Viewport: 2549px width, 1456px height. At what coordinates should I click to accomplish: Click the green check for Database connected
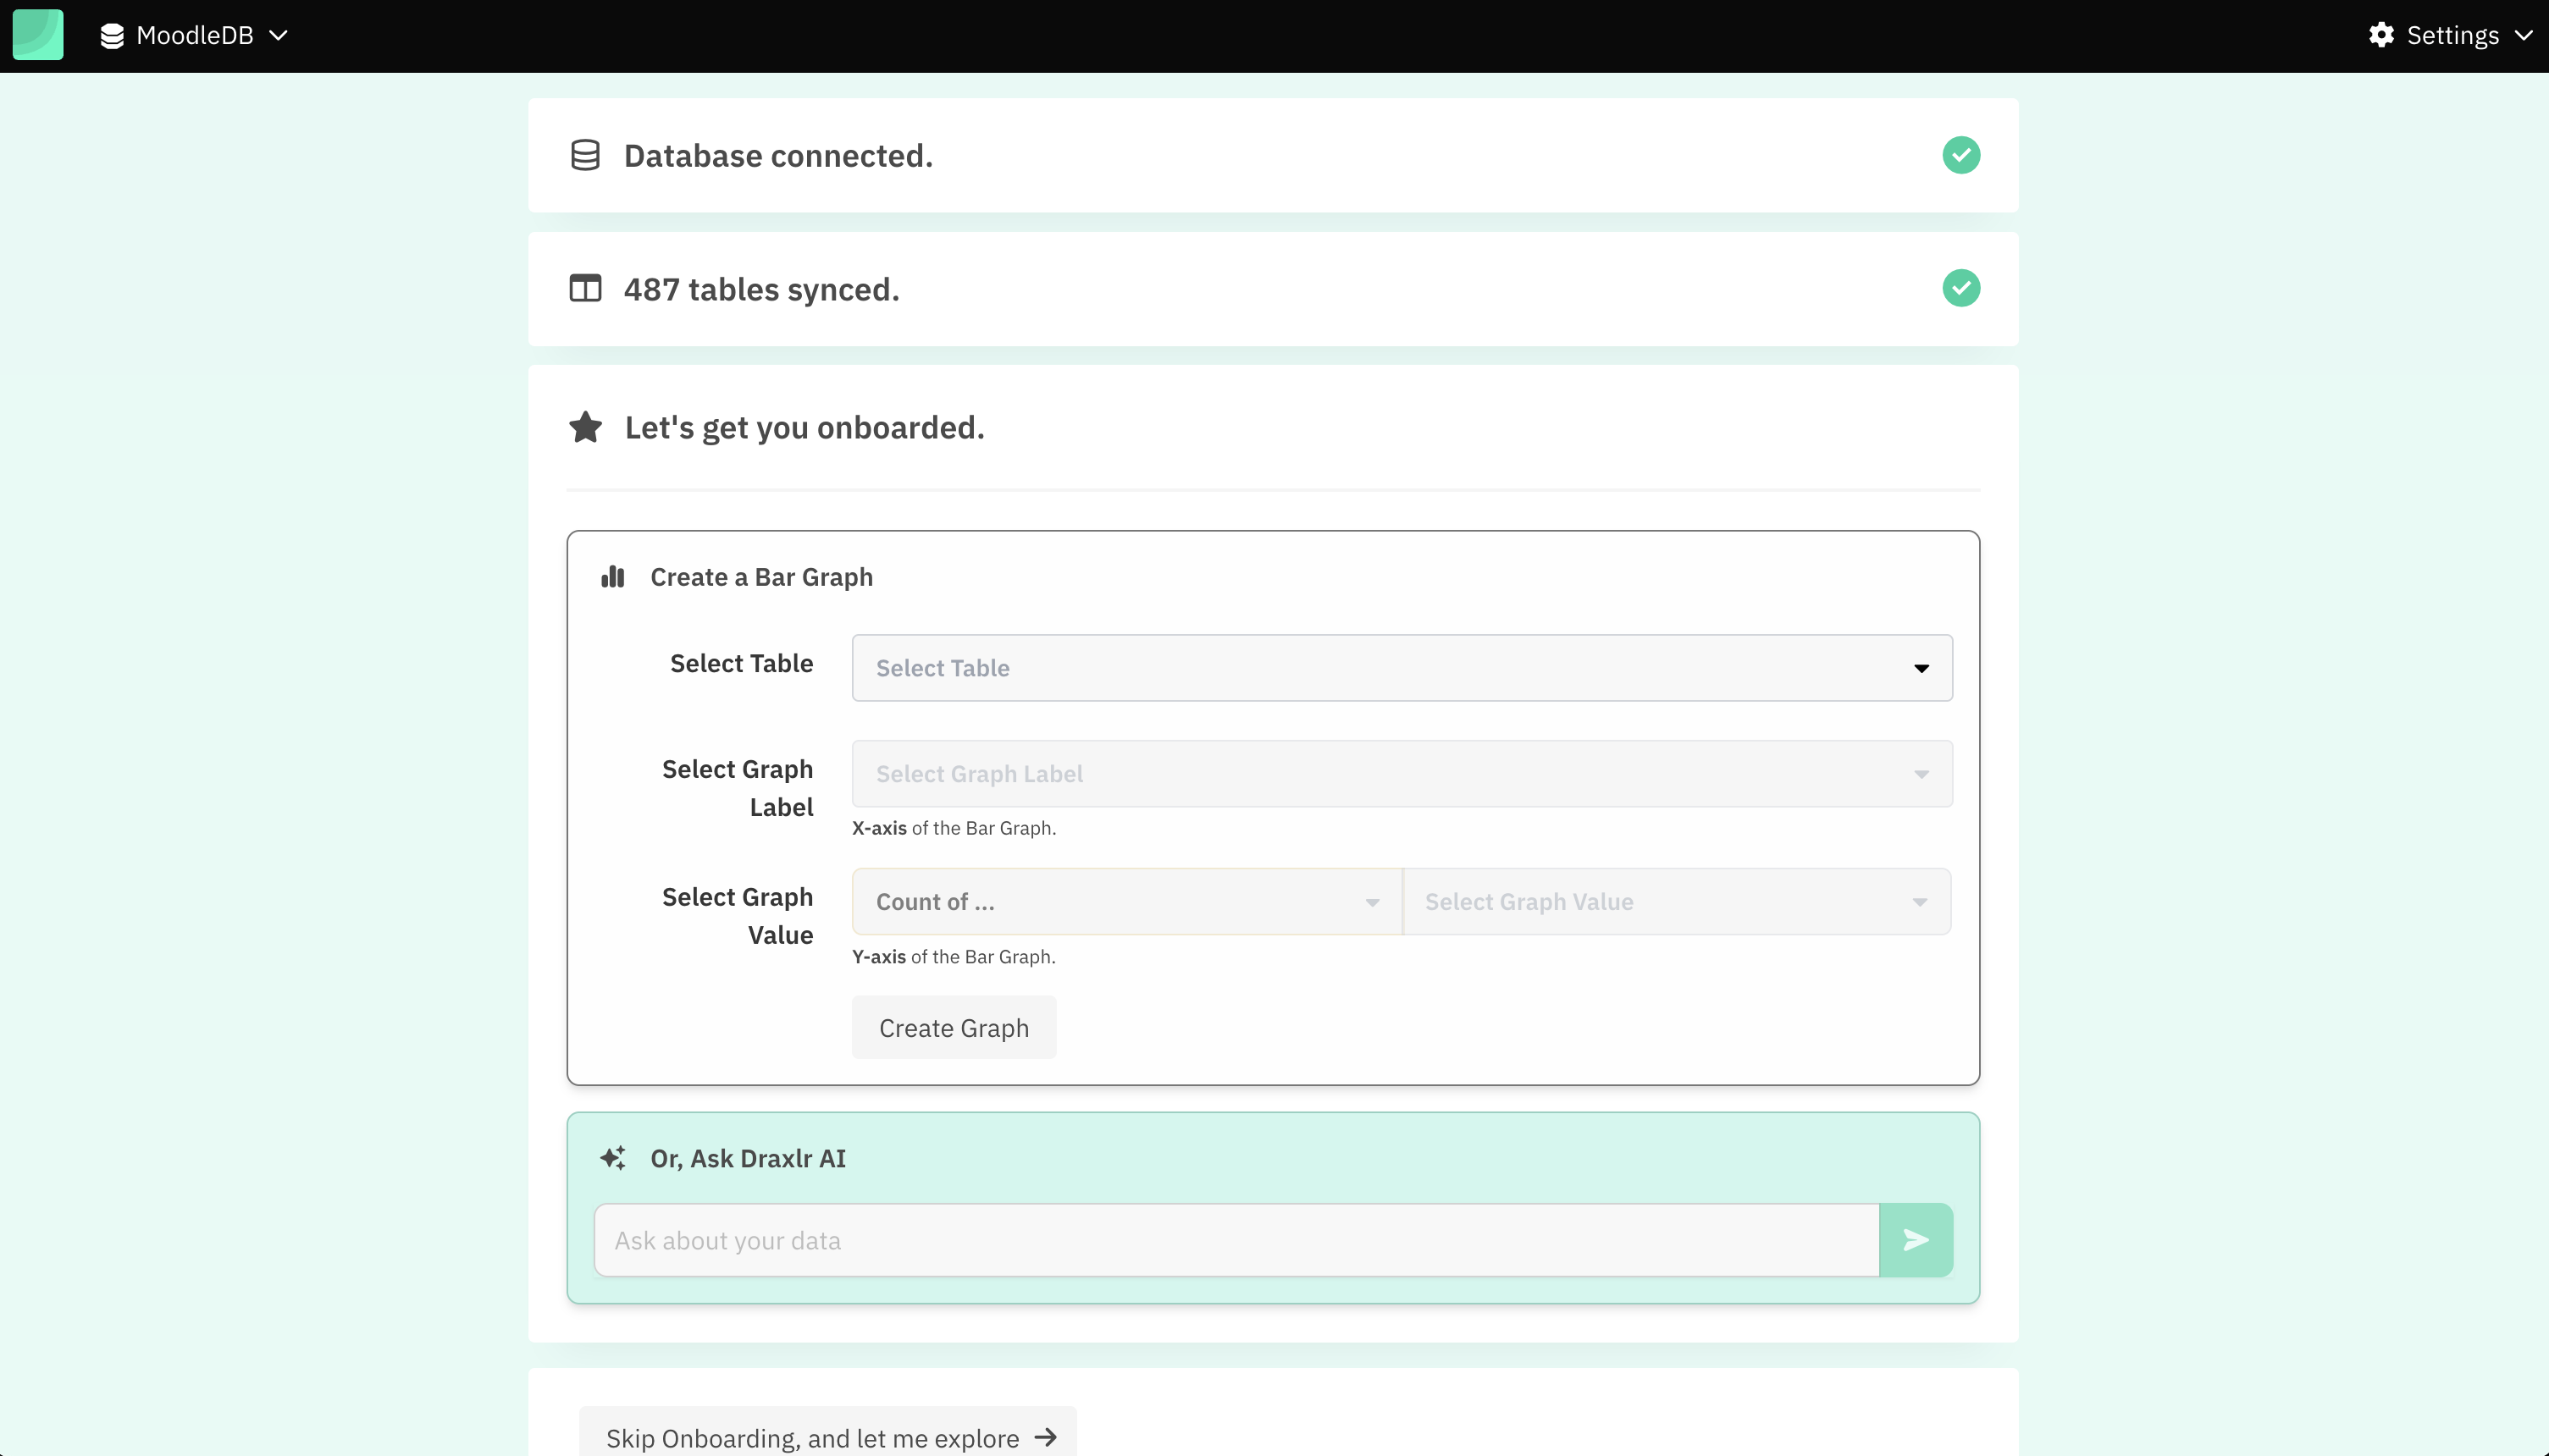pyautogui.click(x=1960, y=155)
